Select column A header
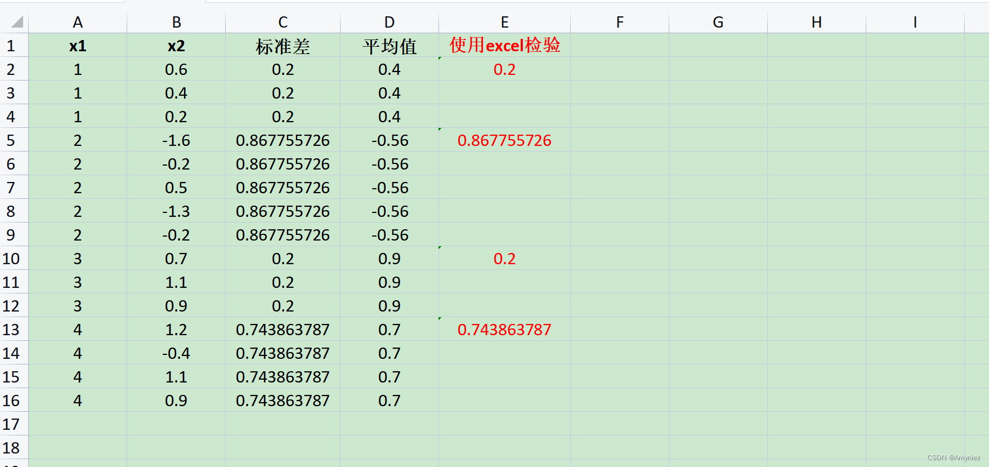989x467 pixels. pyautogui.click(x=78, y=22)
